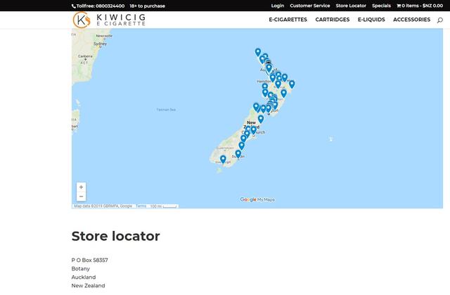The height and width of the screenshot is (295, 450).
Task: Click the Login link
Action: (278, 6)
